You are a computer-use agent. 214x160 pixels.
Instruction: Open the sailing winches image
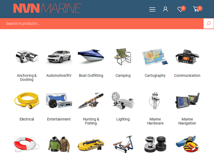155,144
